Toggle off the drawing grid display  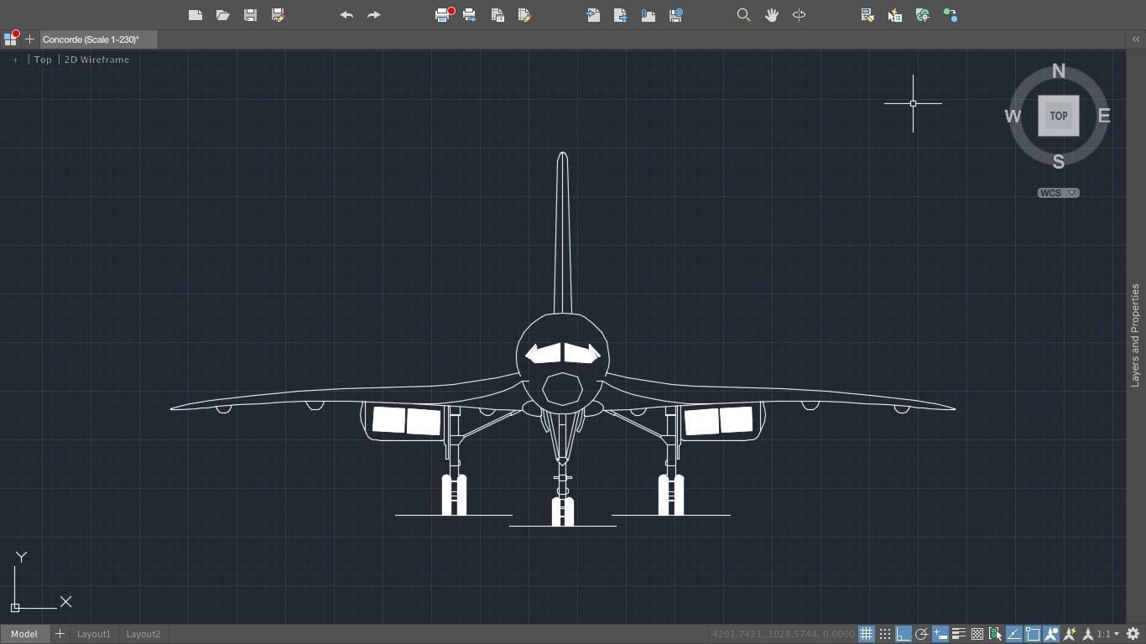click(867, 633)
